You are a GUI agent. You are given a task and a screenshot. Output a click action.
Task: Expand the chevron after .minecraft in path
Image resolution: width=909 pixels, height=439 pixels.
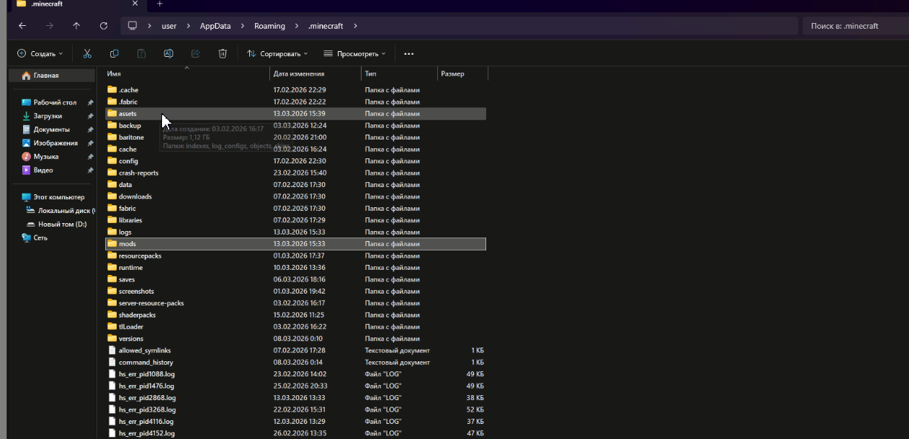click(355, 26)
